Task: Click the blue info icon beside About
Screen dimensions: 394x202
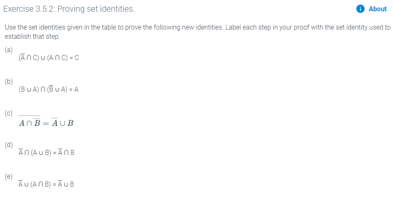Action: point(360,9)
